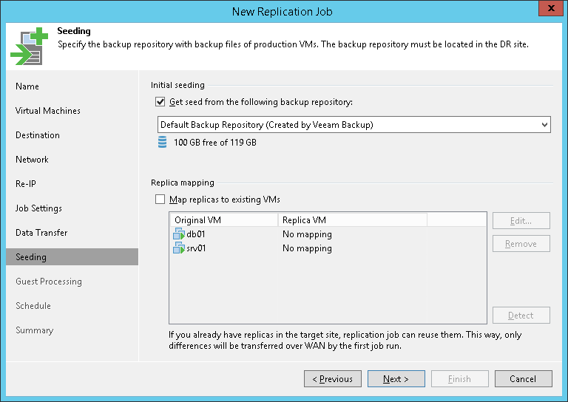Go back with the Previous button
Viewport: 568px width, 402px height.
tap(332, 379)
